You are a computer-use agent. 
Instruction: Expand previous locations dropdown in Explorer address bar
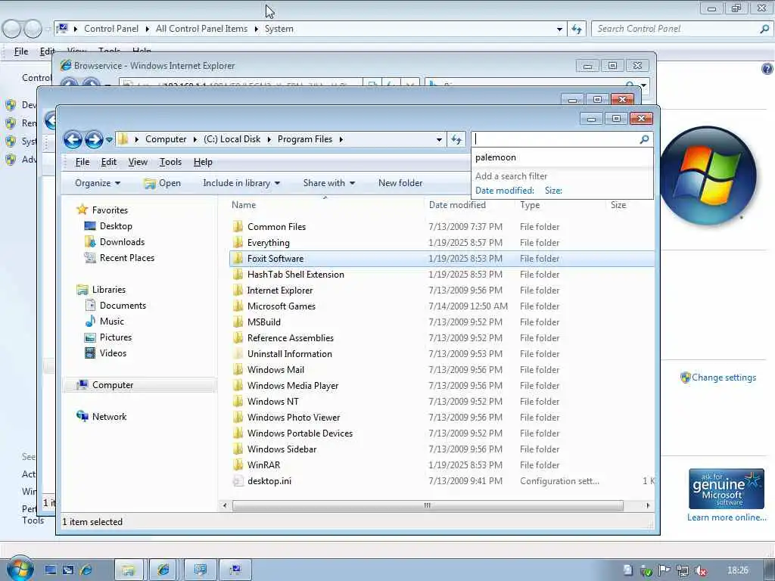(x=439, y=140)
